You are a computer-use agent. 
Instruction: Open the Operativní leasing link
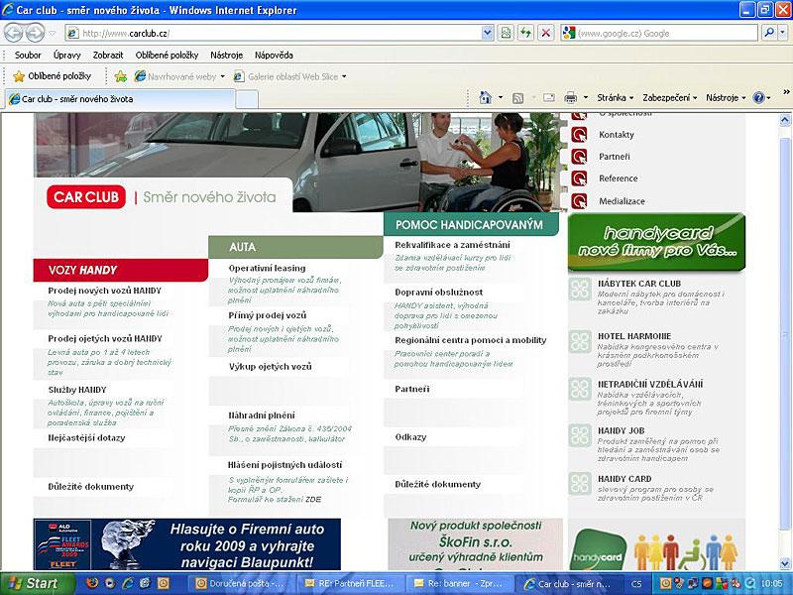coord(267,268)
